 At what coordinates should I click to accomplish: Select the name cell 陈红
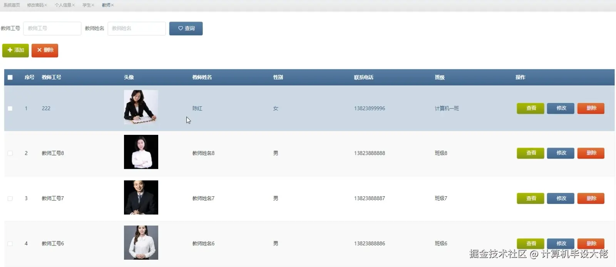[198, 108]
